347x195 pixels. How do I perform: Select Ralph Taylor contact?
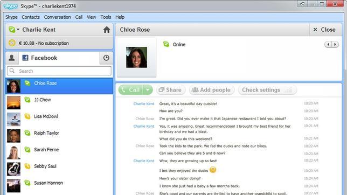point(59,136)
